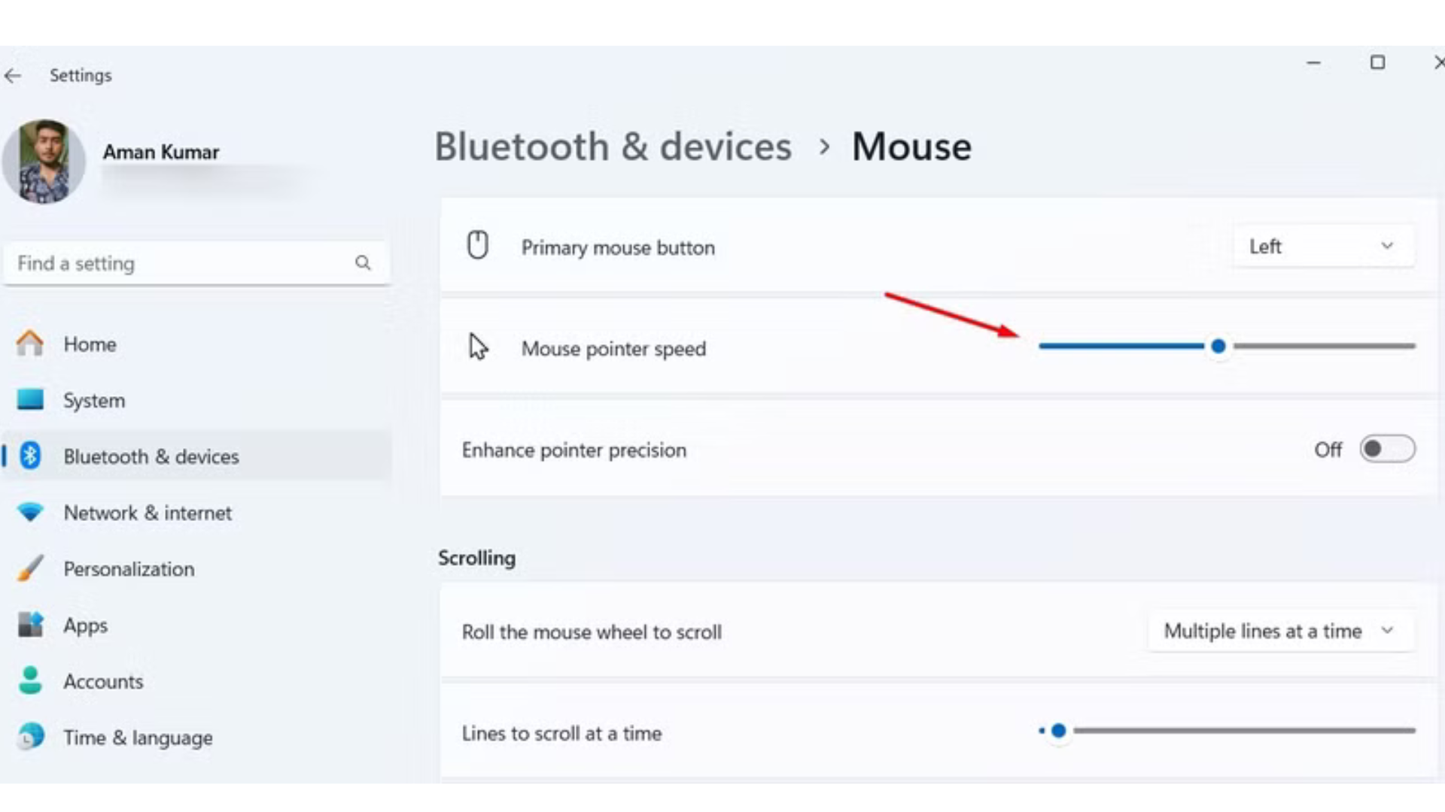
Task: Go to Bluetooth & devices breadcrumb
Action: pyautogui.click(x=613, y=147)
